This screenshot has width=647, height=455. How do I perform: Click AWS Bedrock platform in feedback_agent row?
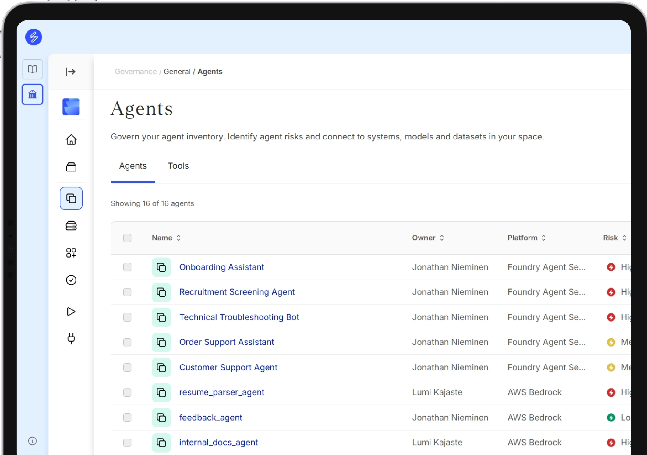coord(535,418)
